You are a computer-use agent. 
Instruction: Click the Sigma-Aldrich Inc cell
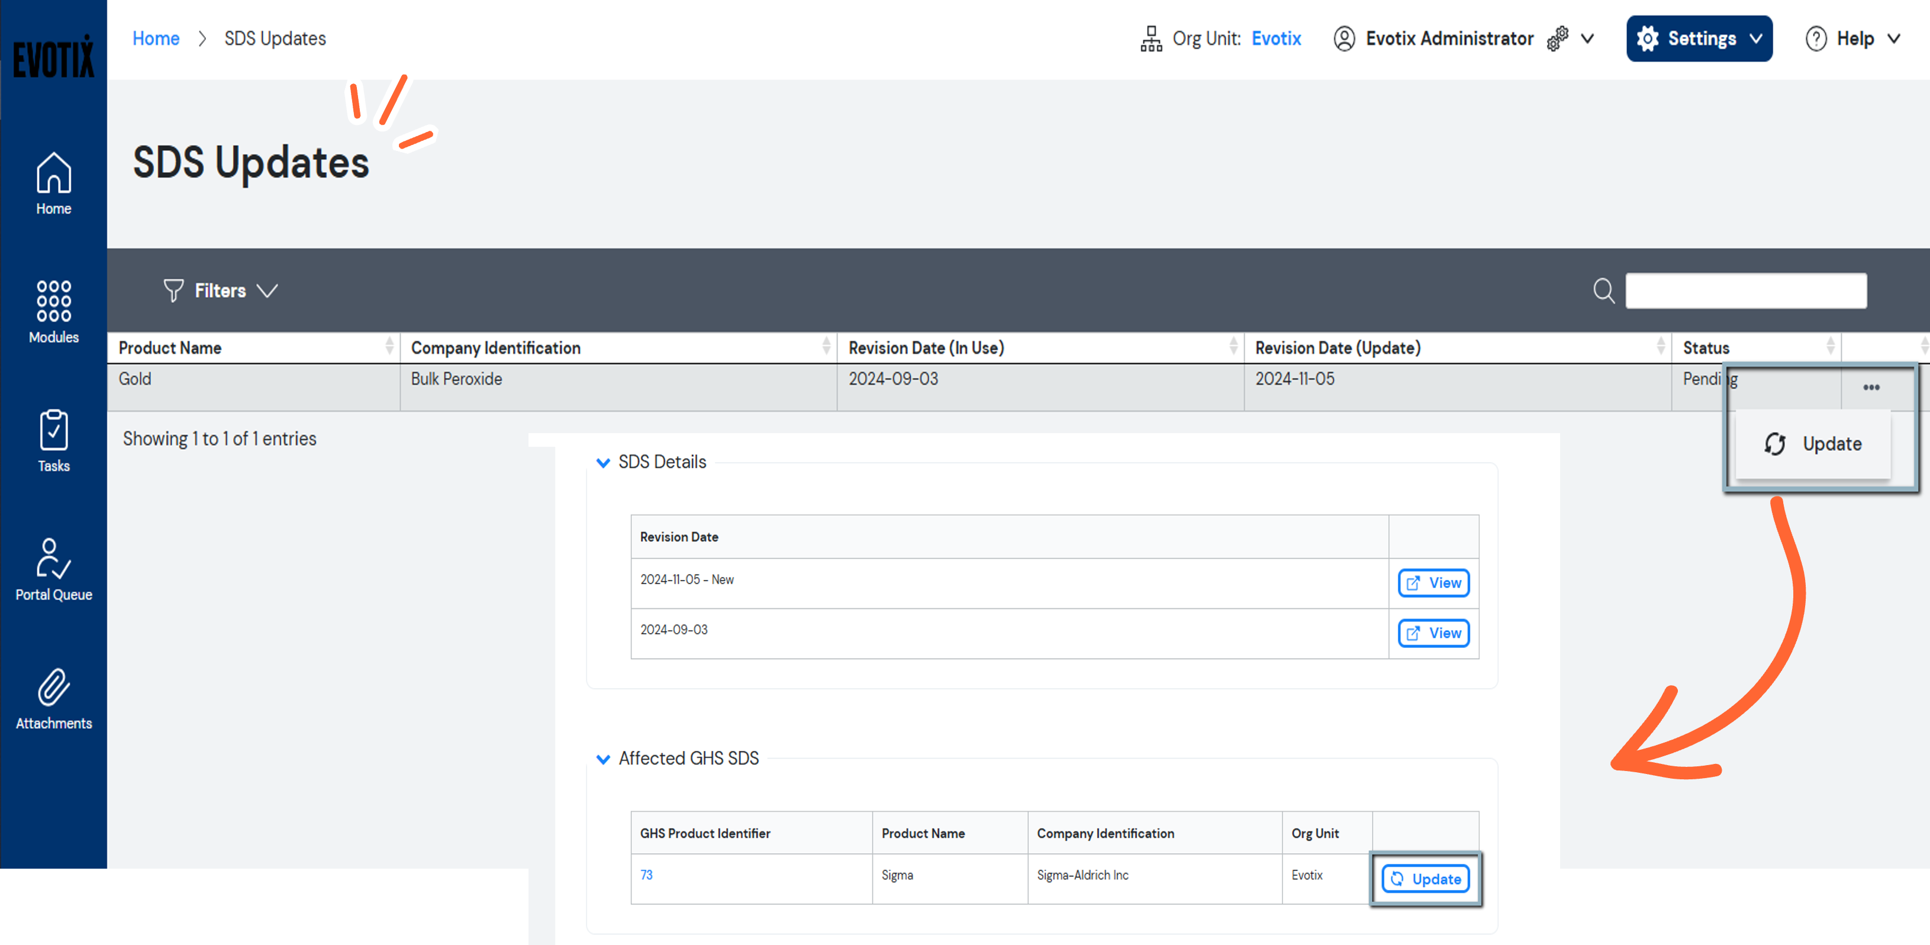coord(1155,879)
